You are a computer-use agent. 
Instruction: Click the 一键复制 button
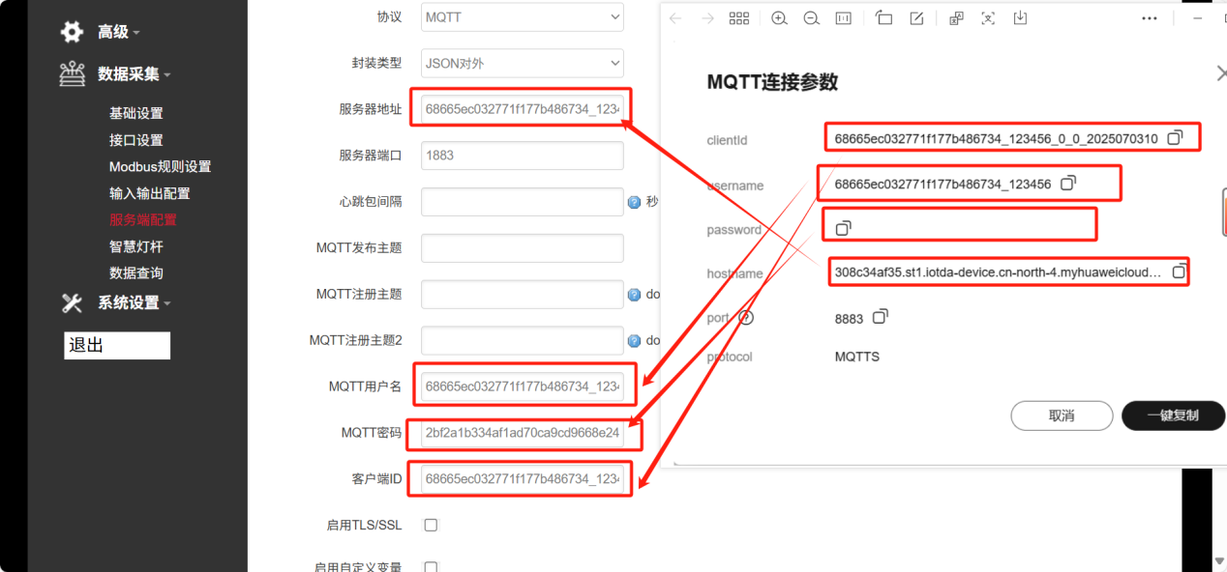[x=1173, y=415]
